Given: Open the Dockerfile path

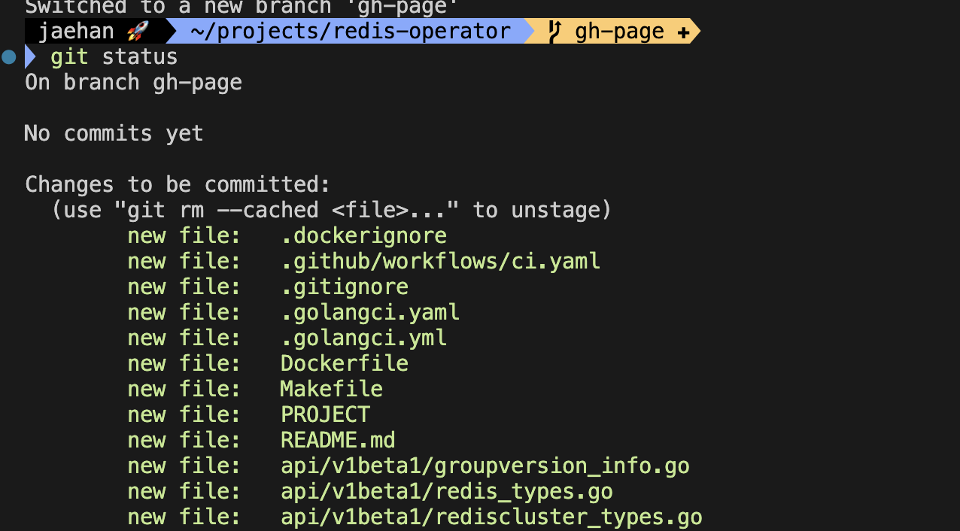Looking at the screenshot, I should tap(345, 363).
